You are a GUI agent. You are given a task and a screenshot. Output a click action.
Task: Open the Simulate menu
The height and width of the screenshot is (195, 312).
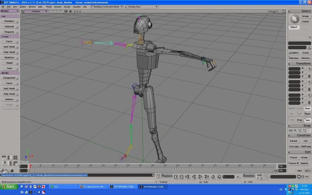point(76,7)
